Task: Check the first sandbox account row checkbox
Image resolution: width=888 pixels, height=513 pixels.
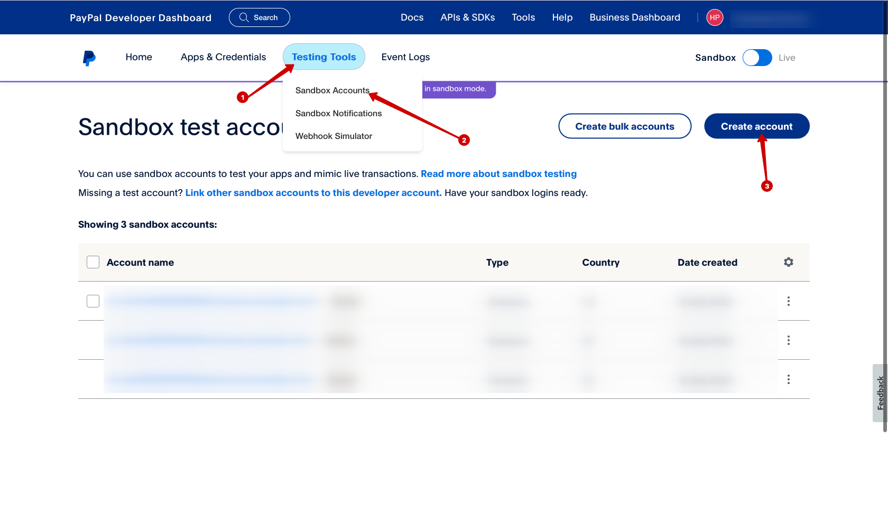Action: (x=93, y=301)
